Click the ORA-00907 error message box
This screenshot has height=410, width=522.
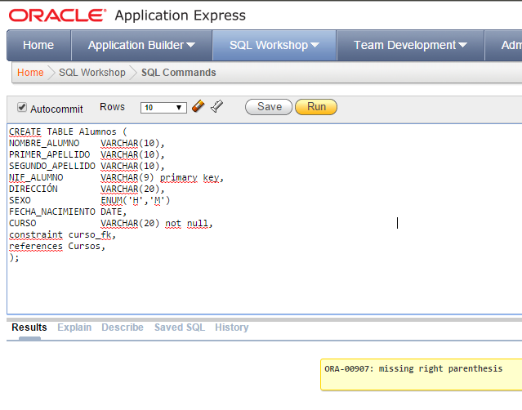422,374
